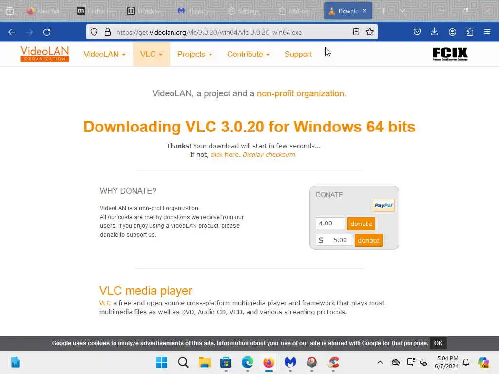This screenshot has width=499, height=374.
Task: Click the VLC link in description
Action: coord(105,303)
